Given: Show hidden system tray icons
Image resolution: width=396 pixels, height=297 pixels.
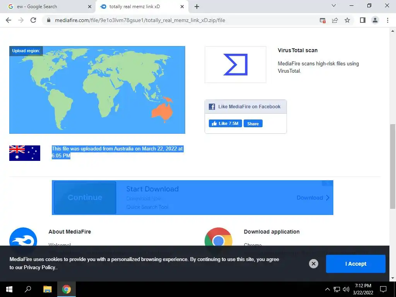Looking at the screenshot, I should 327,289.
